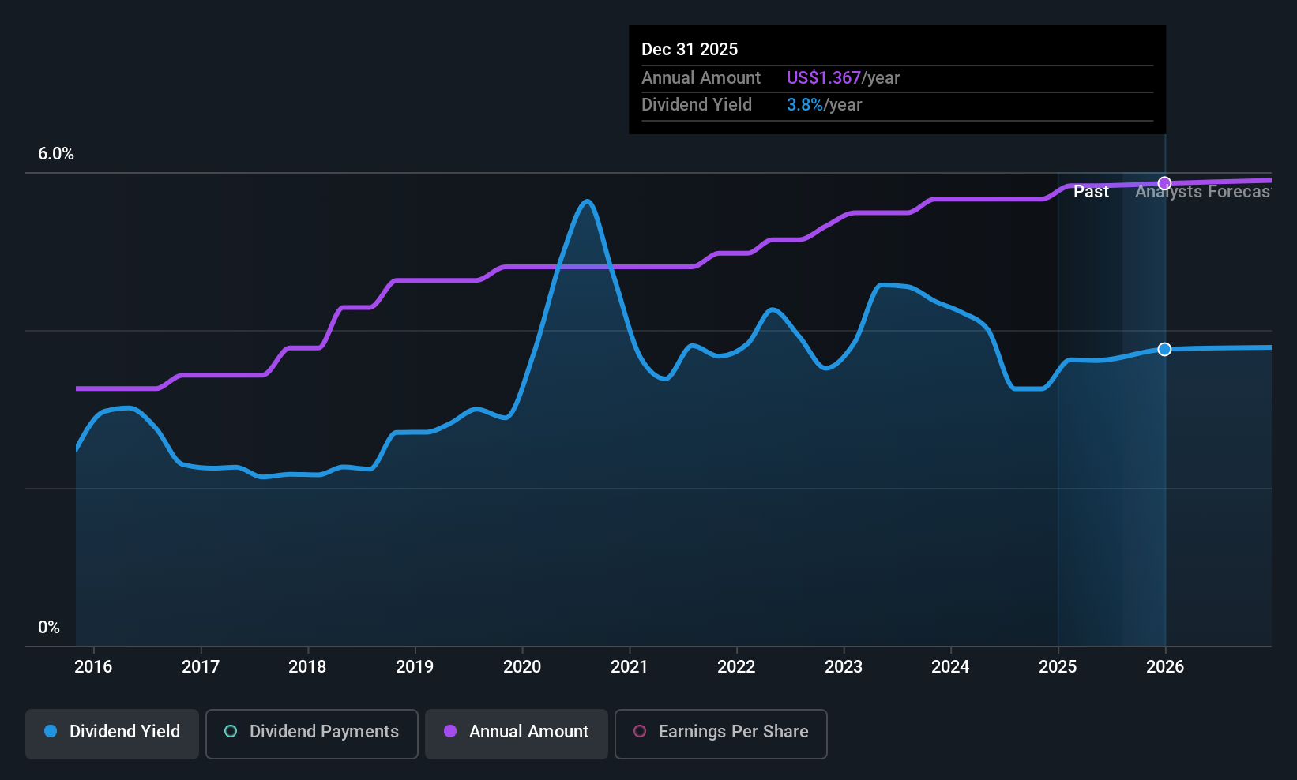Click the 2018 x-axis label
The width and height of the screenshot is (1297, 780).
coord(307,666)
